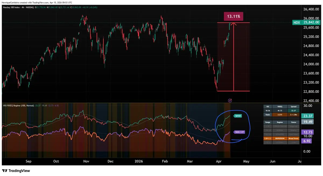
Task: Click the 2026 label on the time axis
Action: [139, 161]
